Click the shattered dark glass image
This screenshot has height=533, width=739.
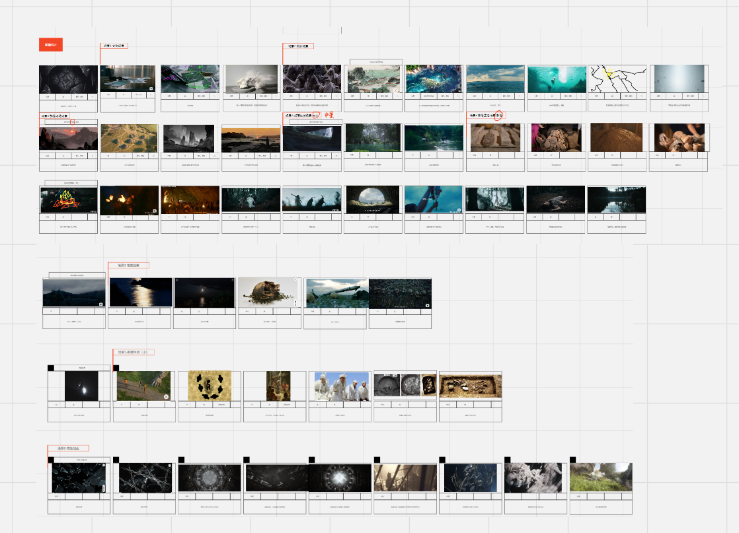79,478
